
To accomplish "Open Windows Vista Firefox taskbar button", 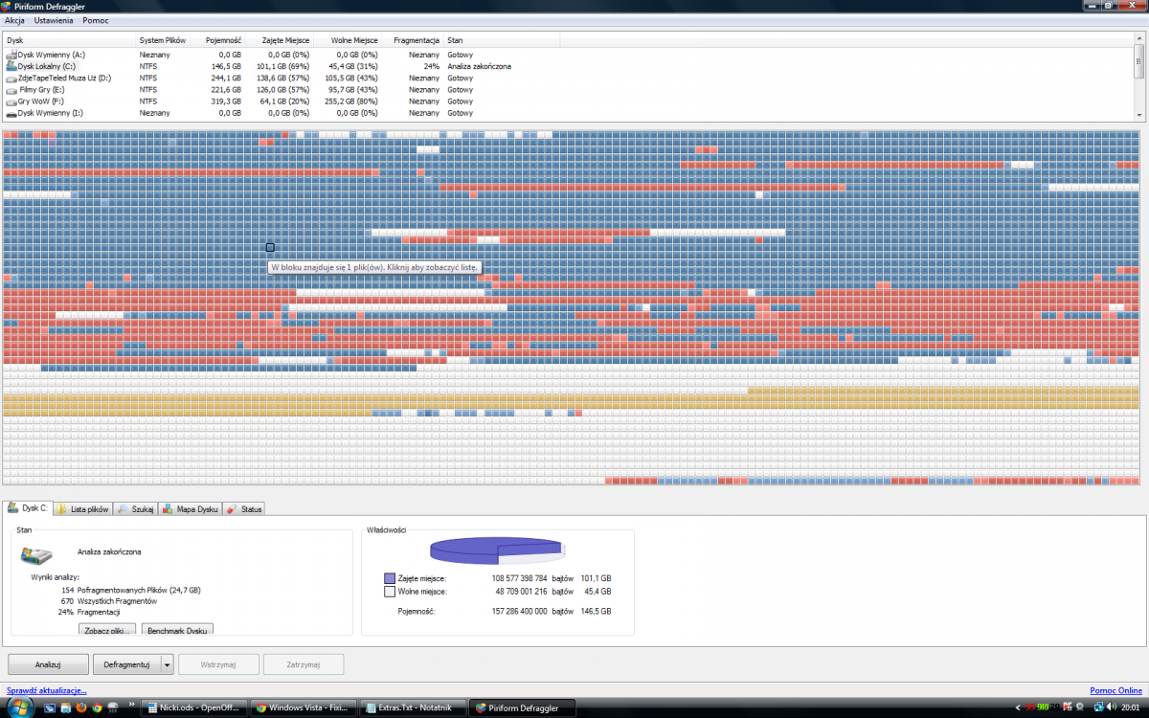I will point(304,707).
